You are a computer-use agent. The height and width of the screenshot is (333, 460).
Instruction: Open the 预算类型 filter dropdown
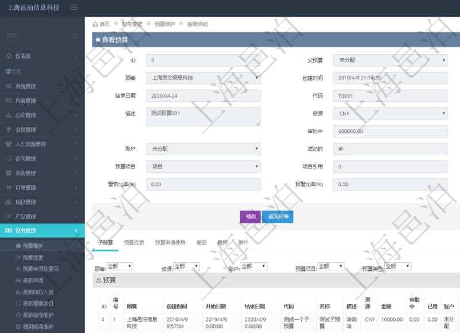(398, 266)
